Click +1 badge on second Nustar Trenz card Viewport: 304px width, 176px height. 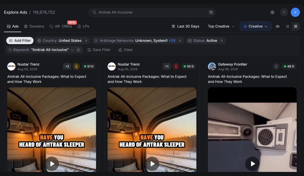click(167, 66)
